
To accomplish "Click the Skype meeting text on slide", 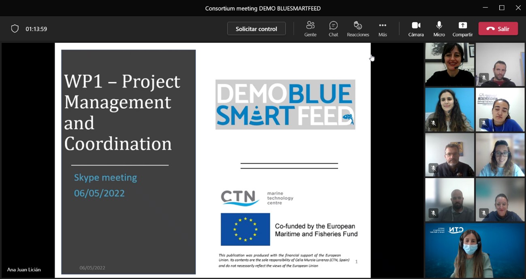I will 105,178.
